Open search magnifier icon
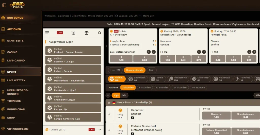 click(x=100, y=33)
